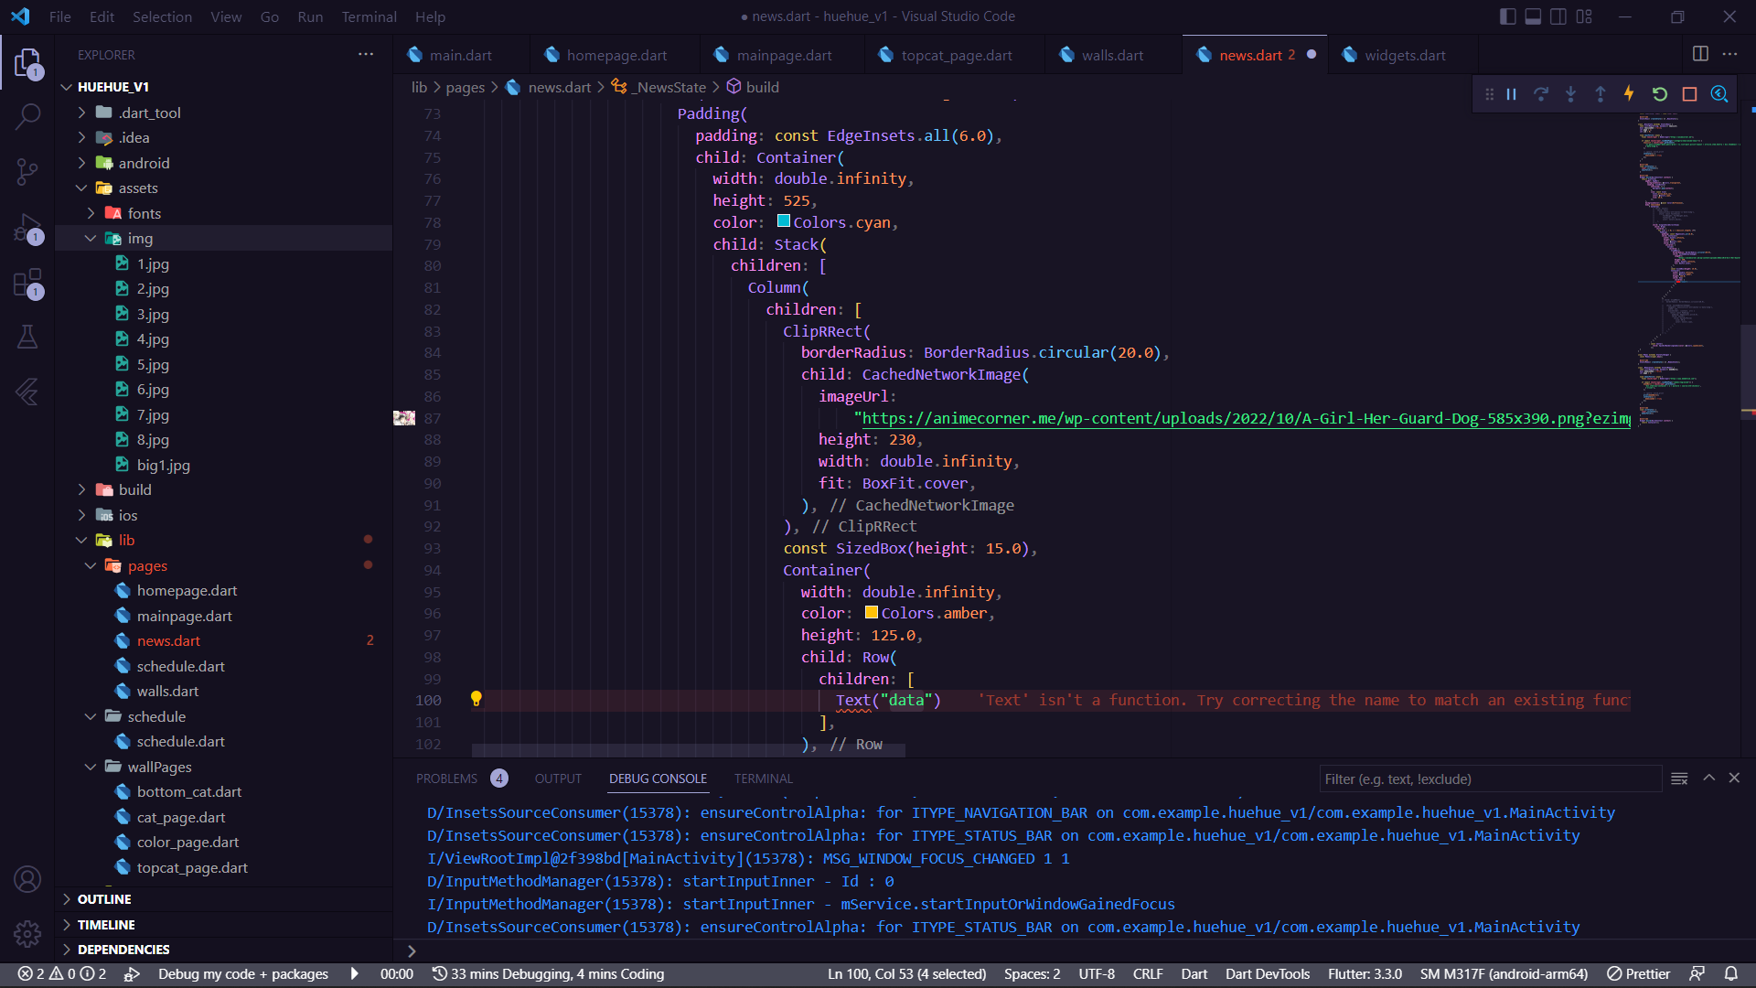Image resolution: width=1756 pixels, height=988 pixels.
Task: Switch to the TERMINAL panel tab
Action: 763,779
